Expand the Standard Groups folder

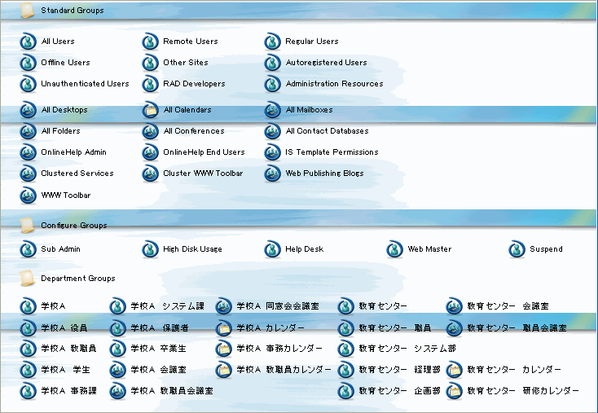pyautogui.click(x=28, y=11)
